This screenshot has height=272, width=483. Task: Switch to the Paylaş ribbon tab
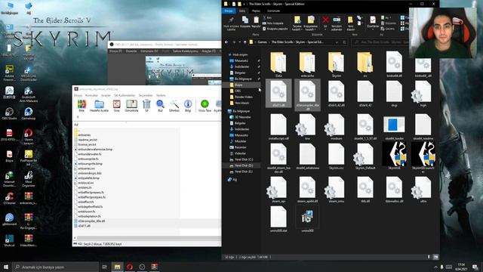pyautogui.click(x=256, y=11)
